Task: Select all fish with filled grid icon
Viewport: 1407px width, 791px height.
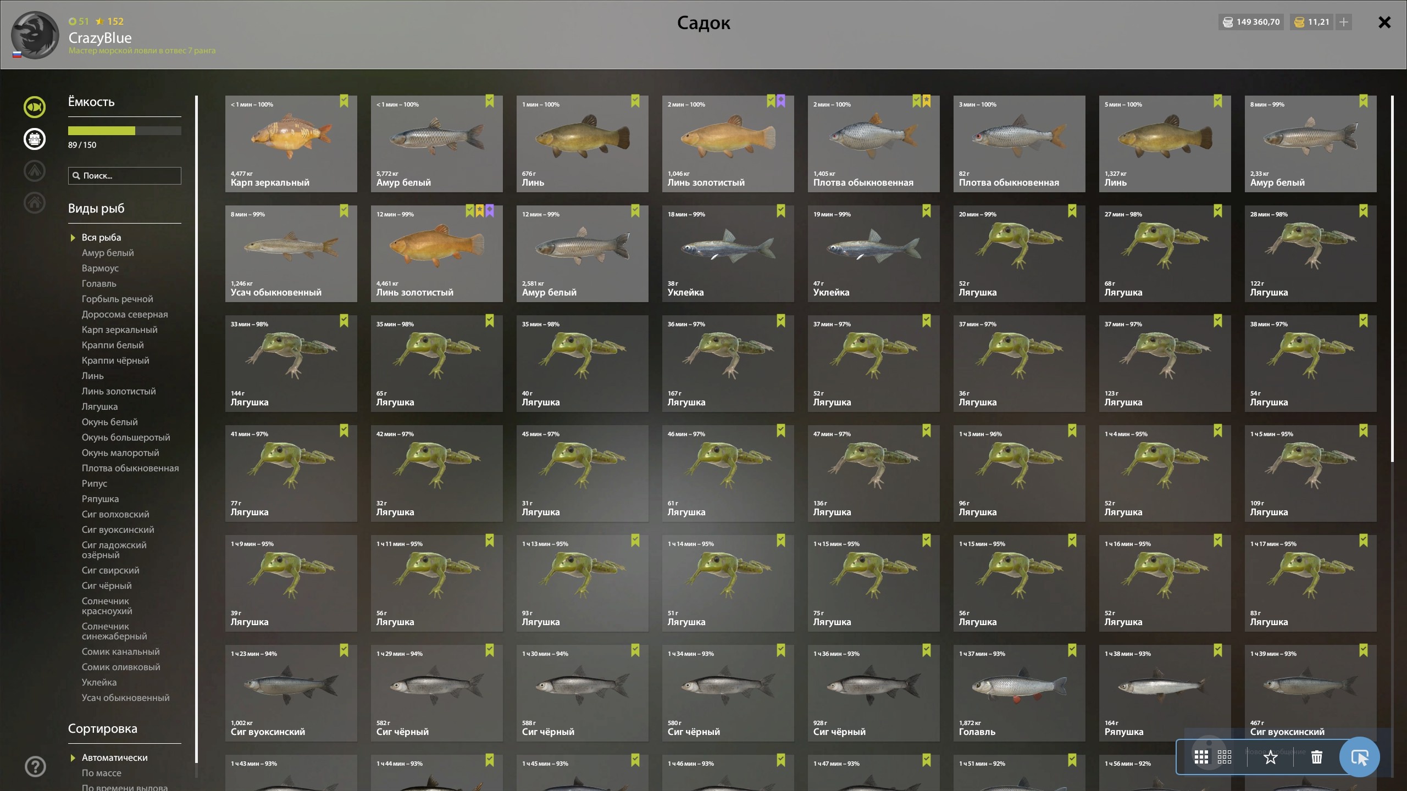Action: [1201, 757]
